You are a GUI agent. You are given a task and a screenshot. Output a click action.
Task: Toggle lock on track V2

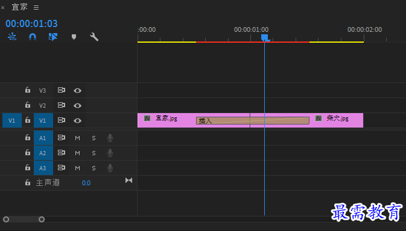[27, 105]
